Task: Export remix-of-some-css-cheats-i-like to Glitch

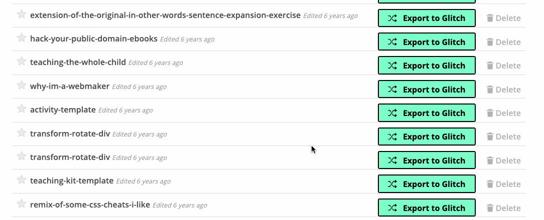Action: [427, 207]
